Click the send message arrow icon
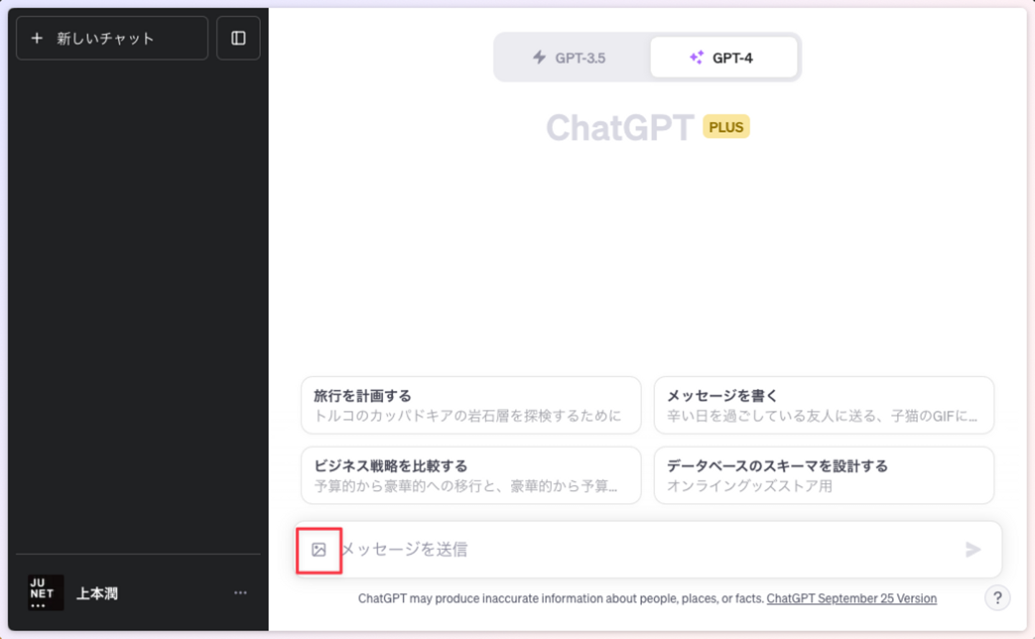The height and width of the screenshot is (639, 1035). [973, 550]
